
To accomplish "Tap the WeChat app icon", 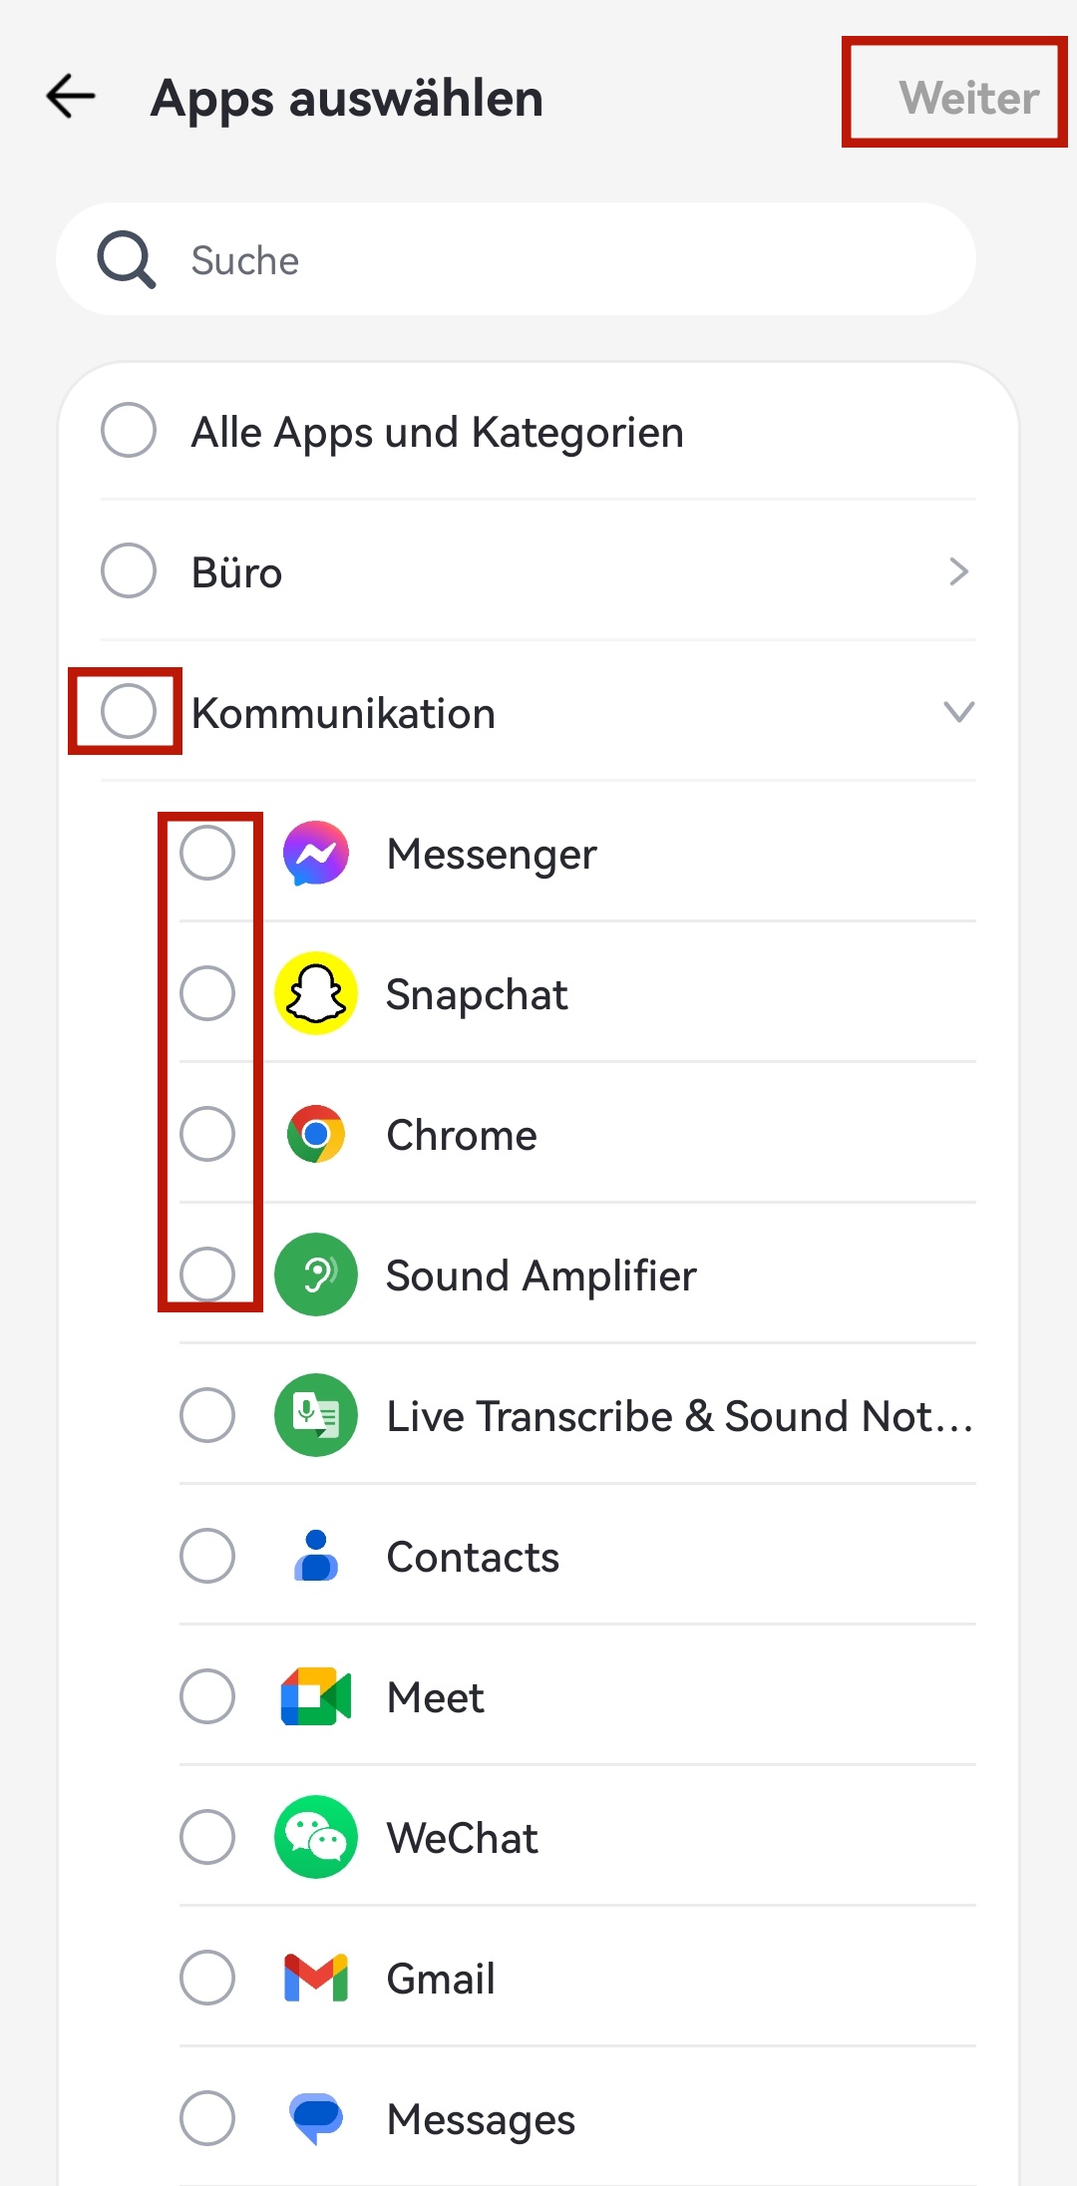I will tap(316, 1838).
